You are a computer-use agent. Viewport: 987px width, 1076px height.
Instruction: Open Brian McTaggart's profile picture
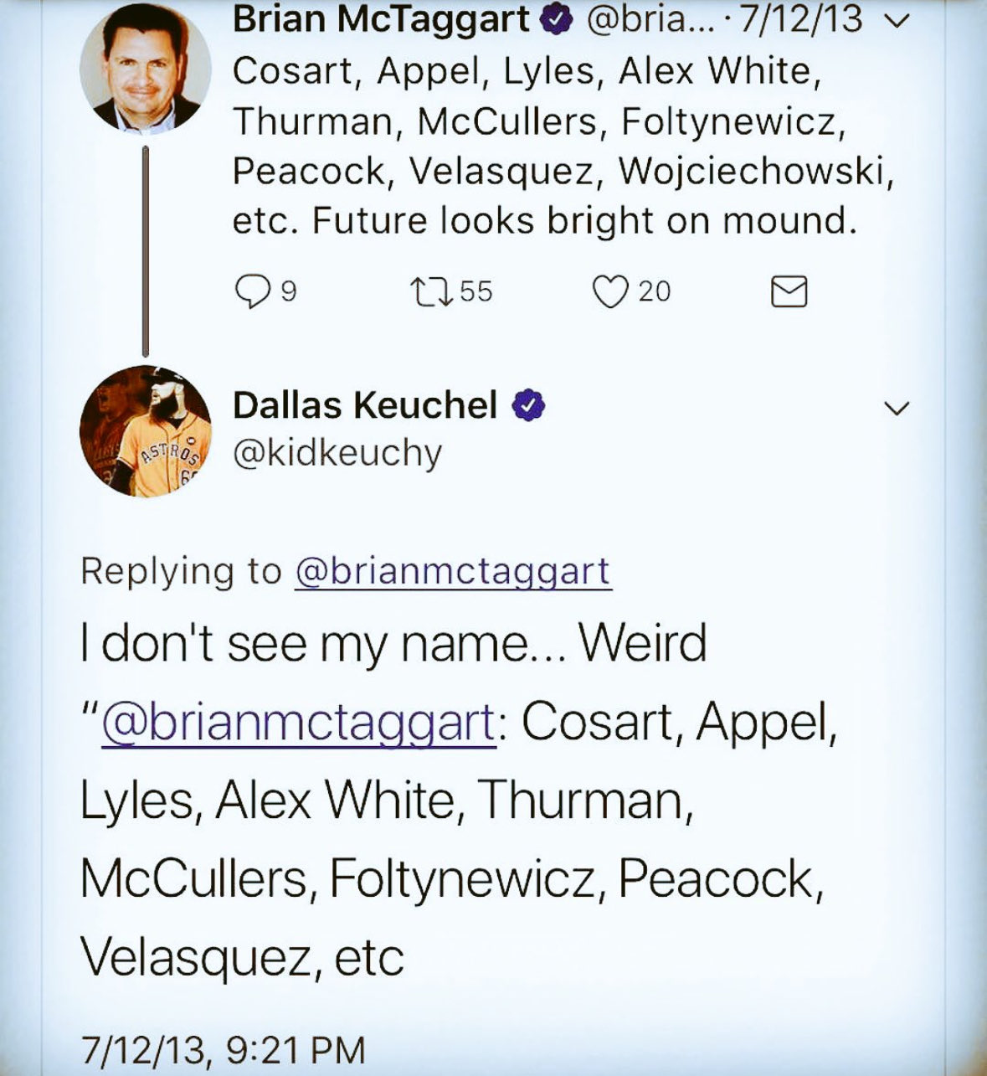coord(145,69)
